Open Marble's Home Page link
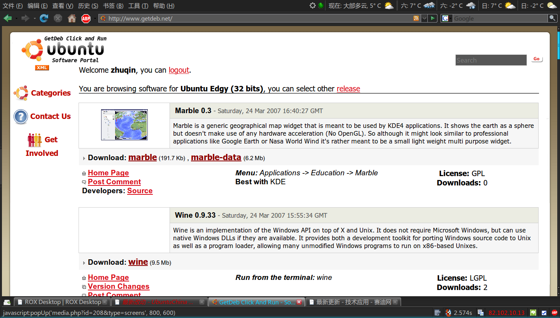Viewport: 560px width, 318px height. pos(108,173)
